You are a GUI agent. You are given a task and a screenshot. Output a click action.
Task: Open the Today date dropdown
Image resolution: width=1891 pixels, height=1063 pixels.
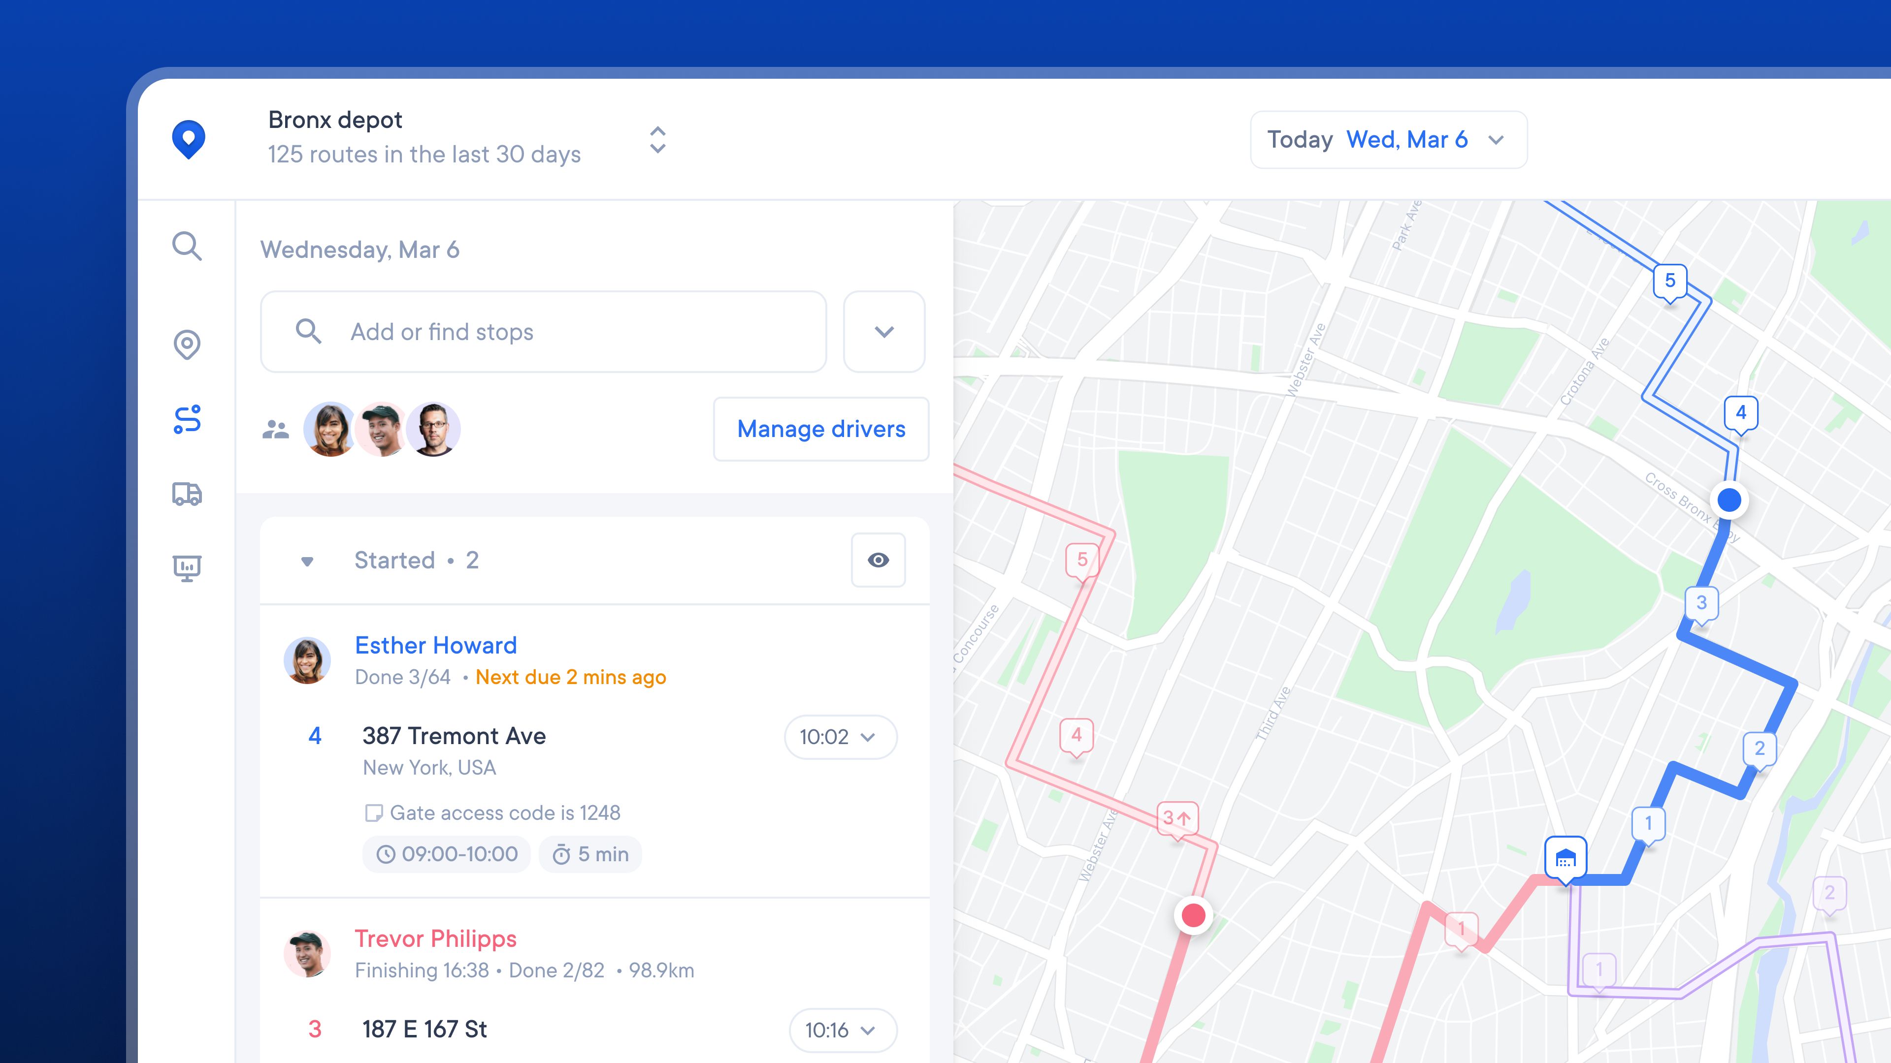[x=1388, y=139]
